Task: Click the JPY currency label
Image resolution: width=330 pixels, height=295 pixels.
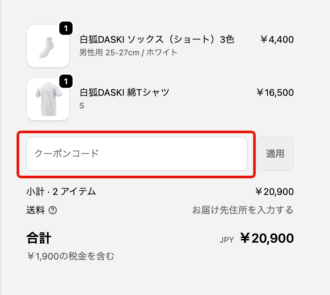Action: [x=227, y=240]
